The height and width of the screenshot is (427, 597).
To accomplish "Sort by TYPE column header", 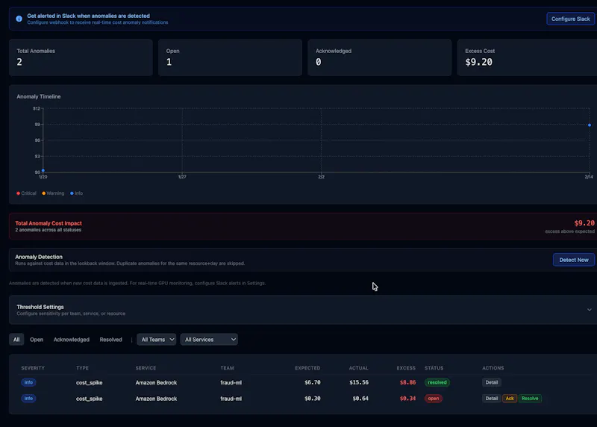I will click(82, 368).
